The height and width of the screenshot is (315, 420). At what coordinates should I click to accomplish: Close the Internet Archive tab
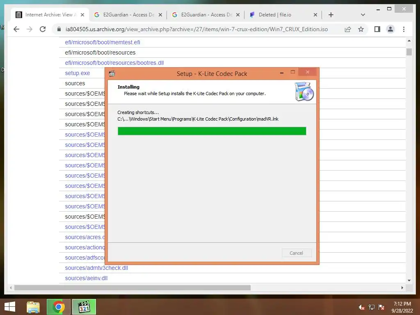click(x=82, y=15)
